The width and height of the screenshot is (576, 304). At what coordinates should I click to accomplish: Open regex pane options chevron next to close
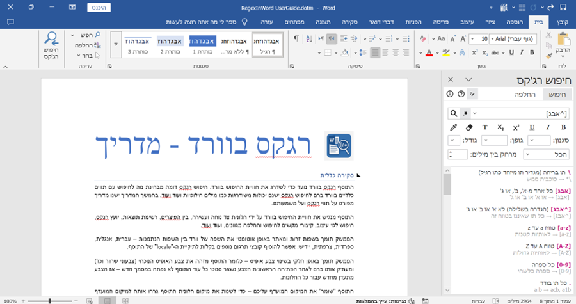pyautogui.click(x=468, y=79)
